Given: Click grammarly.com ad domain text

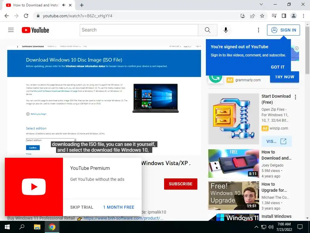Looking at the screenshot, I should 248,80.
